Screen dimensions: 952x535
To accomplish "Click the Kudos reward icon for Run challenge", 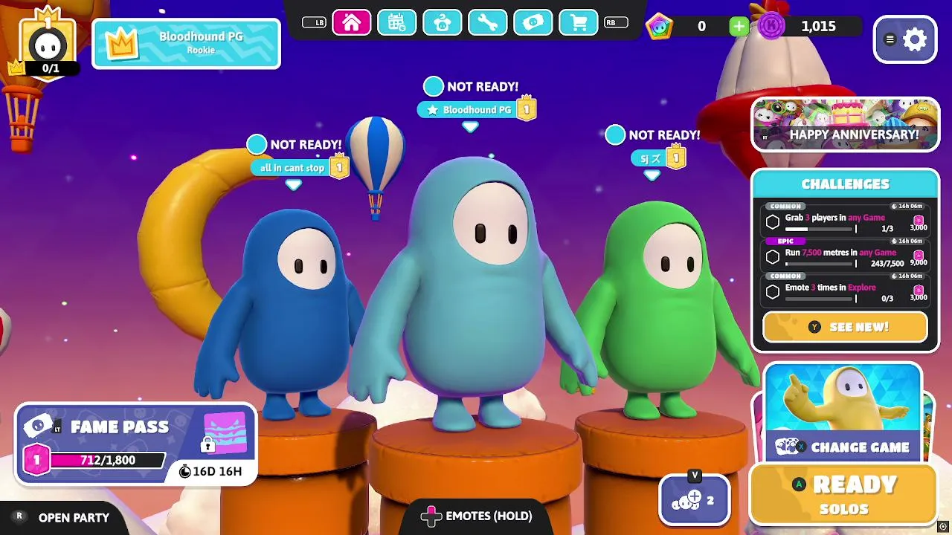I will click(919, 256).
